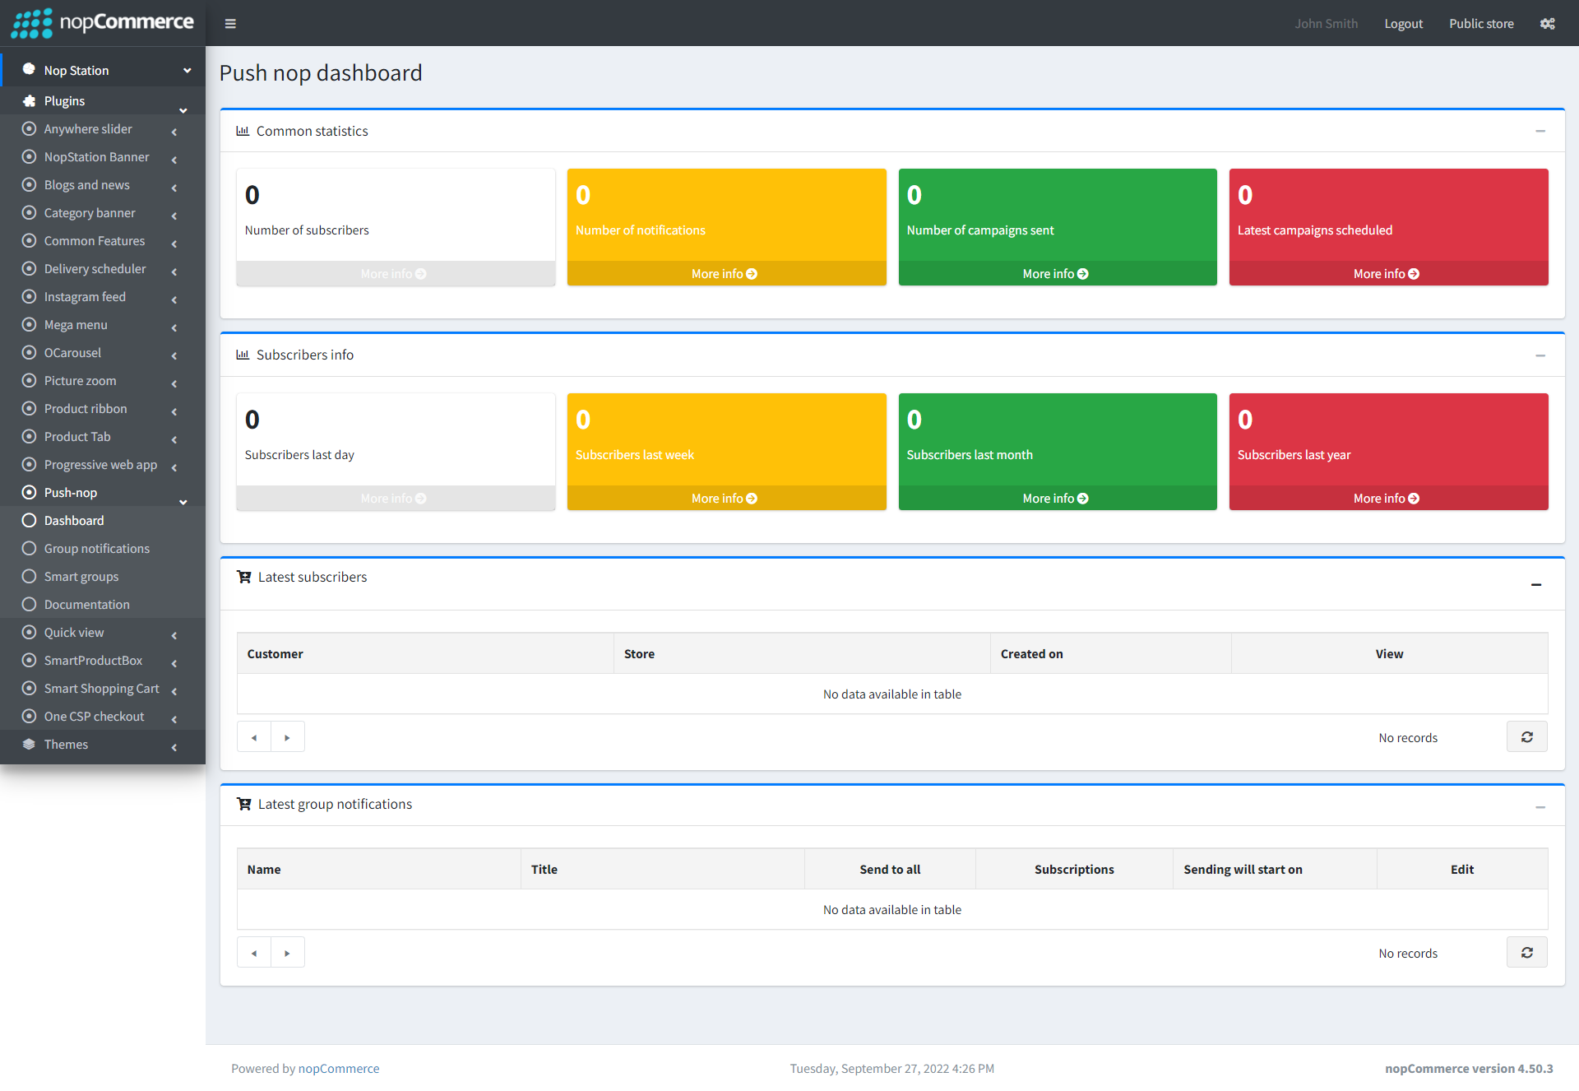Screen dimensions: 1579x1091
Task: Click the hamburger menu icon
Action: click(x=230, y=23)
